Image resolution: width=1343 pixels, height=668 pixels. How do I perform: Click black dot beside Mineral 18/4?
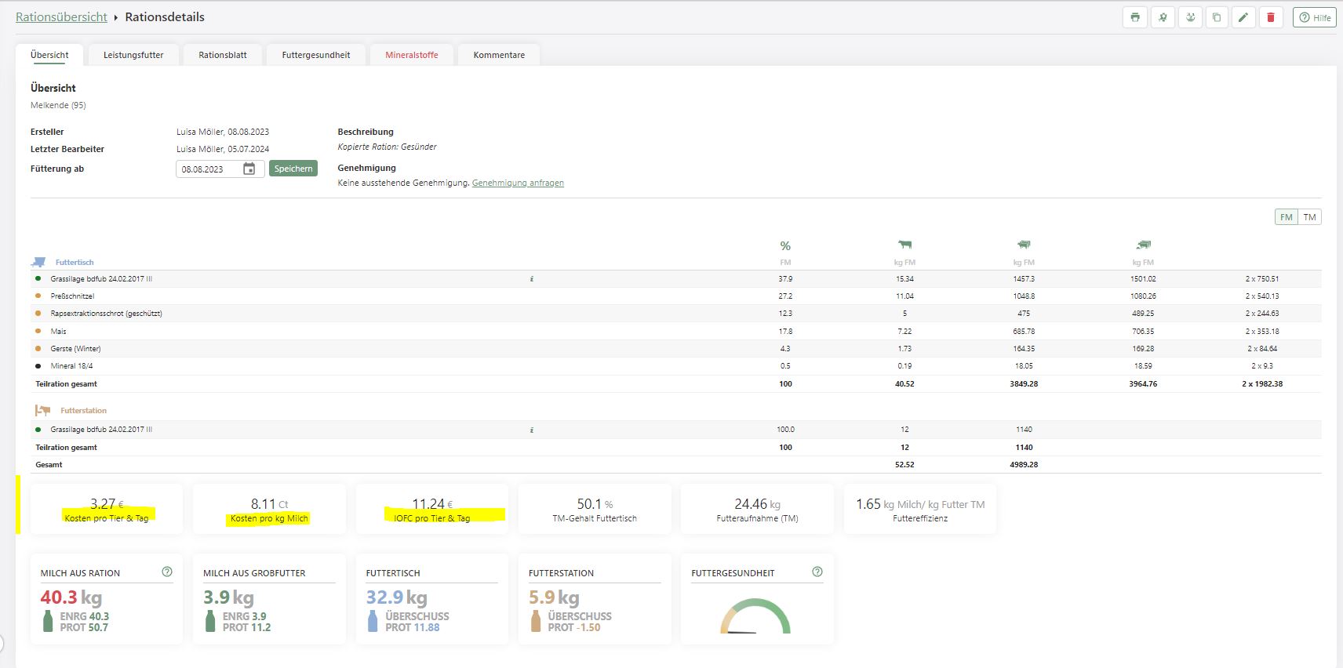pyautogui.click(x=38, y=365)
